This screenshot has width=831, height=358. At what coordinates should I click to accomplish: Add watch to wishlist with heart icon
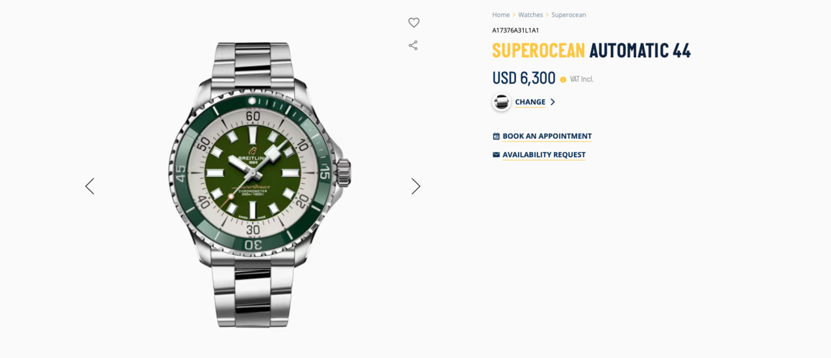pos(414,23)
